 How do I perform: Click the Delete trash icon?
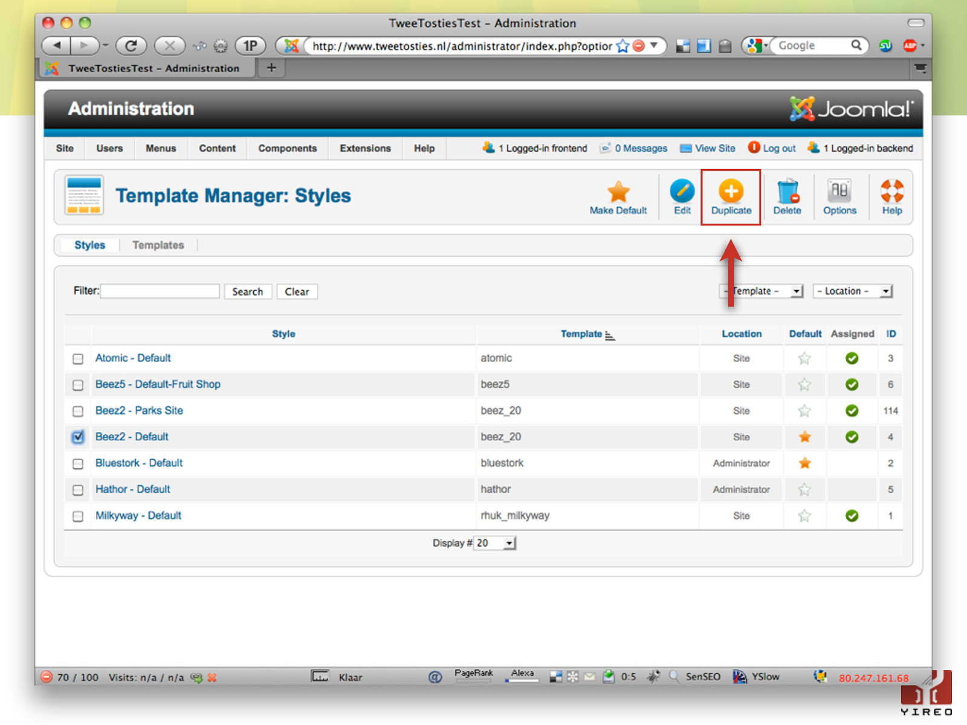(787, 191)
